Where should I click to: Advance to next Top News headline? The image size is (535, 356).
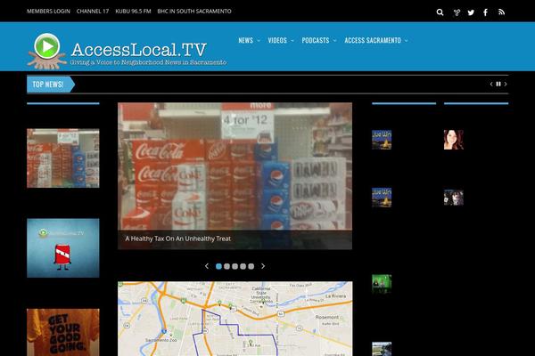pos(506,84)
